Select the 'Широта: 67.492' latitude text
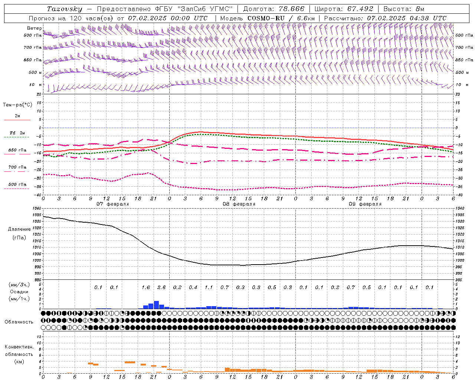Screen dimensions: 475x380 pos(344,9)
